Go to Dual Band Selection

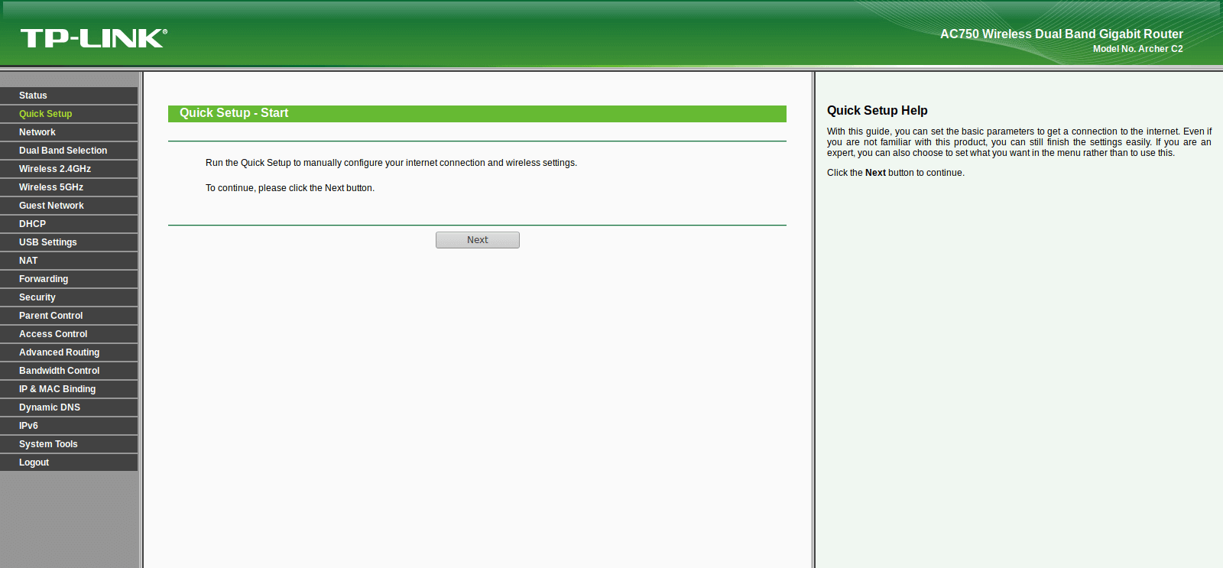pyautogui.click(x=69, y=151)
